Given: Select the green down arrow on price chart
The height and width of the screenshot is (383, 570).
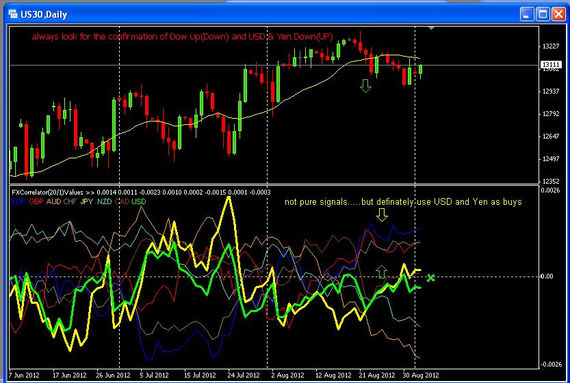Looking at the screenshot, I should point(365,85).
